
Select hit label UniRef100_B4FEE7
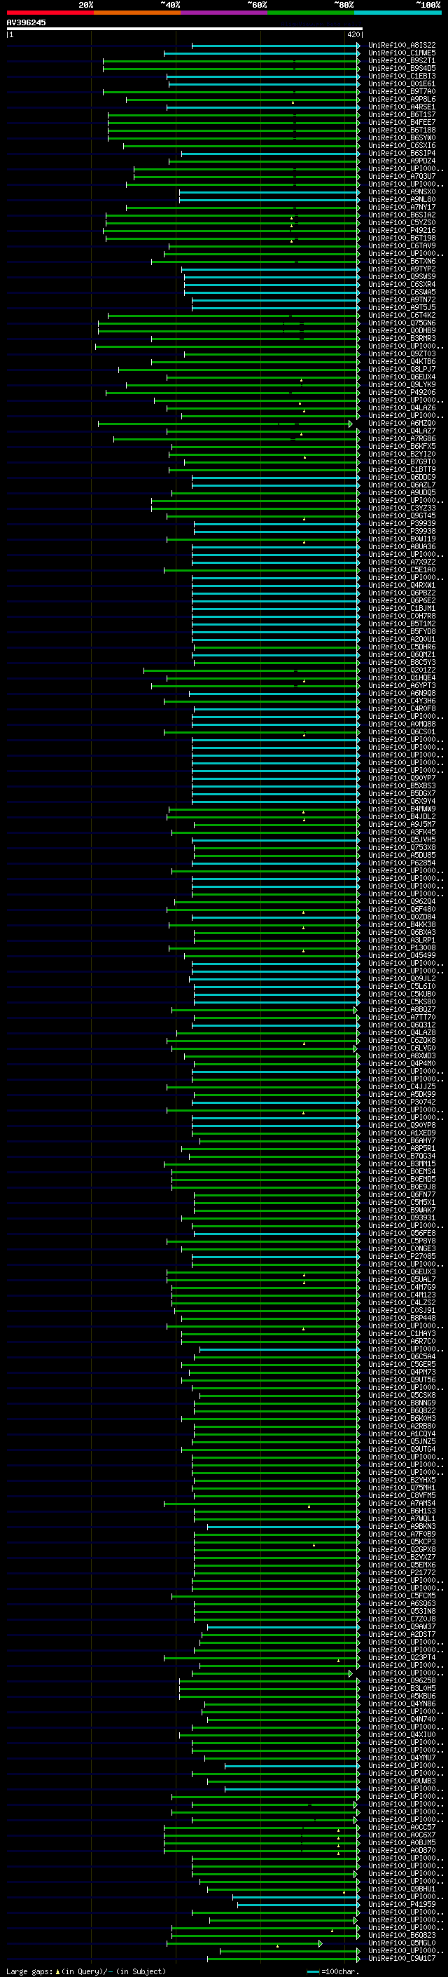(x=402, y=122)
